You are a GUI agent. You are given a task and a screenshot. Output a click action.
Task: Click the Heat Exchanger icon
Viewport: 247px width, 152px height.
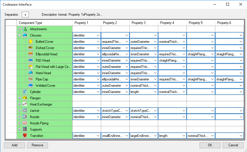click(25, 104)
